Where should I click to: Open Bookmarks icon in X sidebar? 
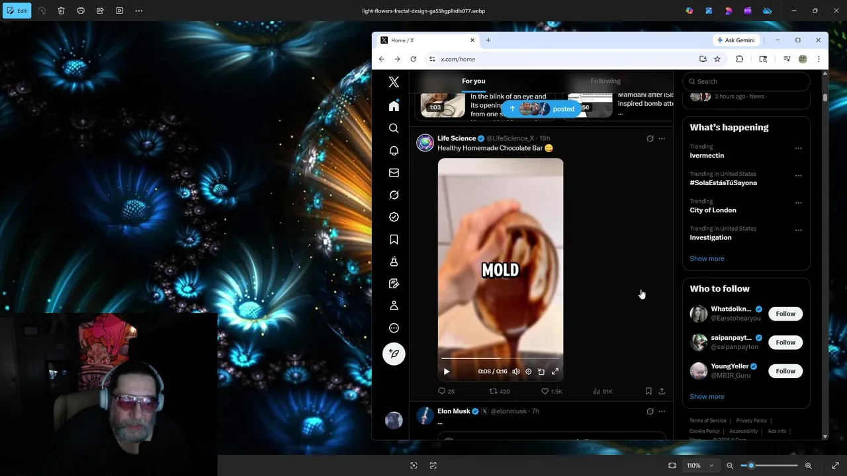point(394,239)
